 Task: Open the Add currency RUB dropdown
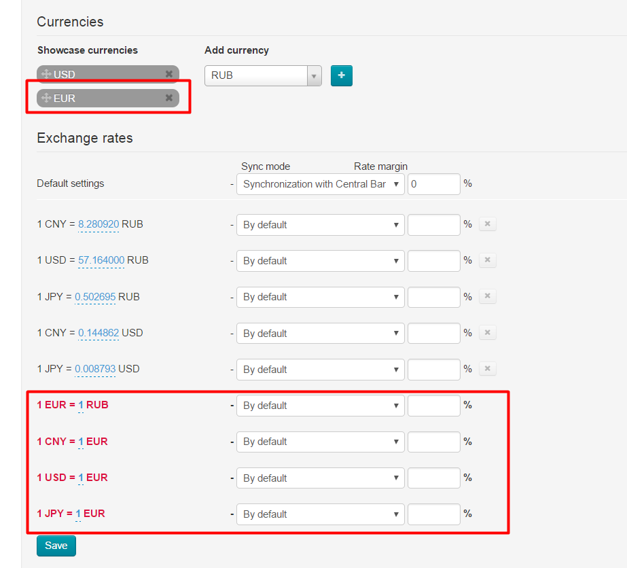[x=263, y=75]
